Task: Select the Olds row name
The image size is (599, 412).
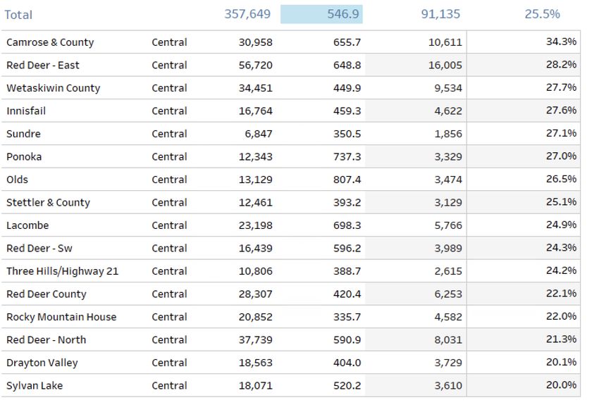Action: pyautogui.click(x=17, y=180)
